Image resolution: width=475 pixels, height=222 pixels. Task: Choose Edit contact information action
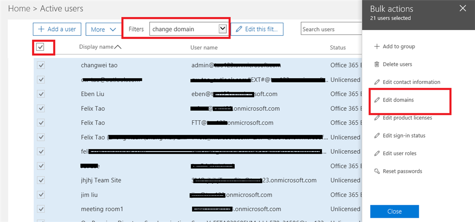pos(411,82)
